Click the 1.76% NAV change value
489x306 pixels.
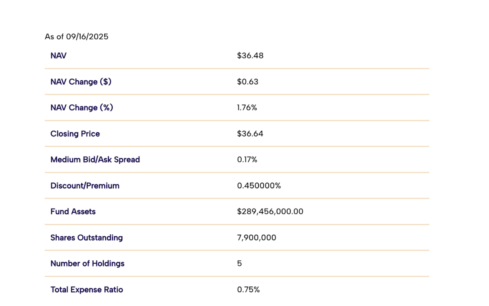pos(247,108)
